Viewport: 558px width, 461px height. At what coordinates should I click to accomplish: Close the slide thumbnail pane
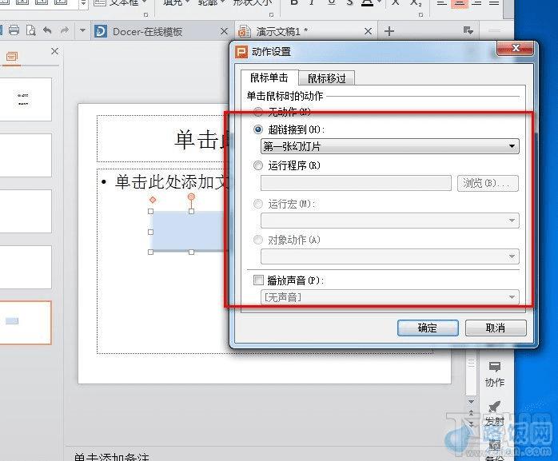click(55, 51)
